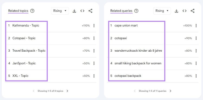This screenshot has width=203, height=100.
Task: Download Related topics data as CSV
Action: pyautogui.click(x=74, y=11)
